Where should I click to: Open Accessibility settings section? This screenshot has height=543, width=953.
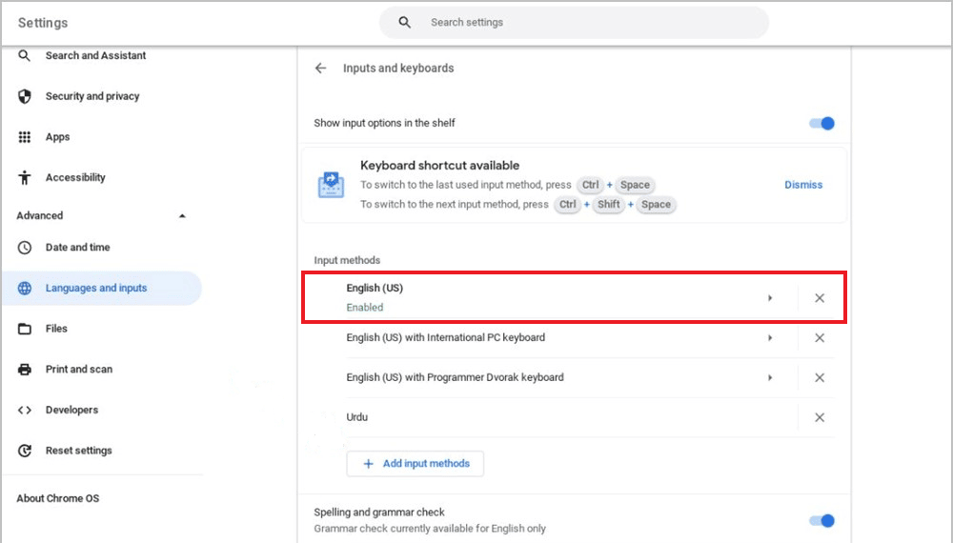click(75, 177)
